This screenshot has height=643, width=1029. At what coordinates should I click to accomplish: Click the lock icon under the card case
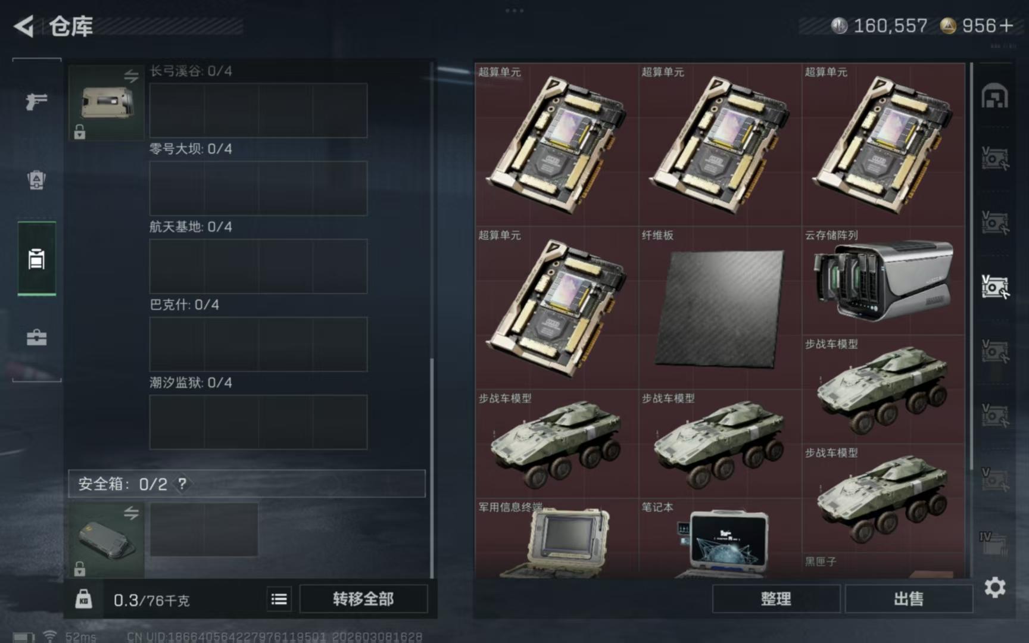[79, 132]
